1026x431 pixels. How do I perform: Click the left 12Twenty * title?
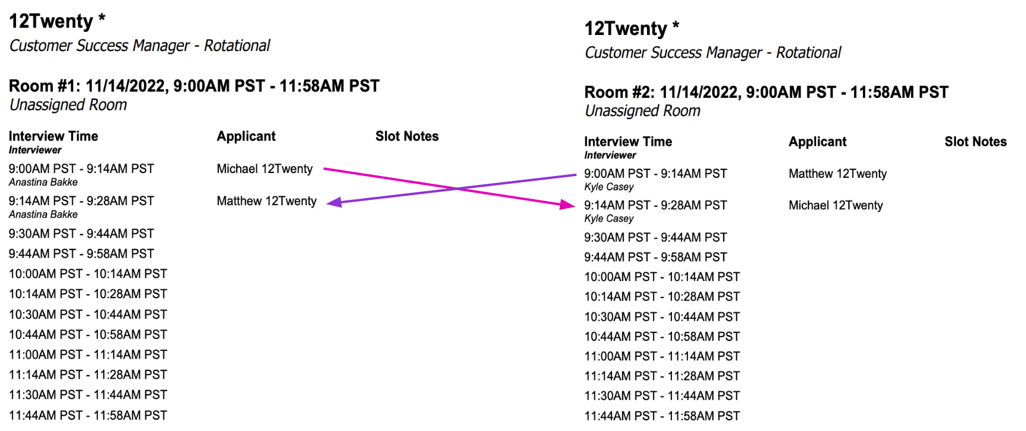(57, 21)
